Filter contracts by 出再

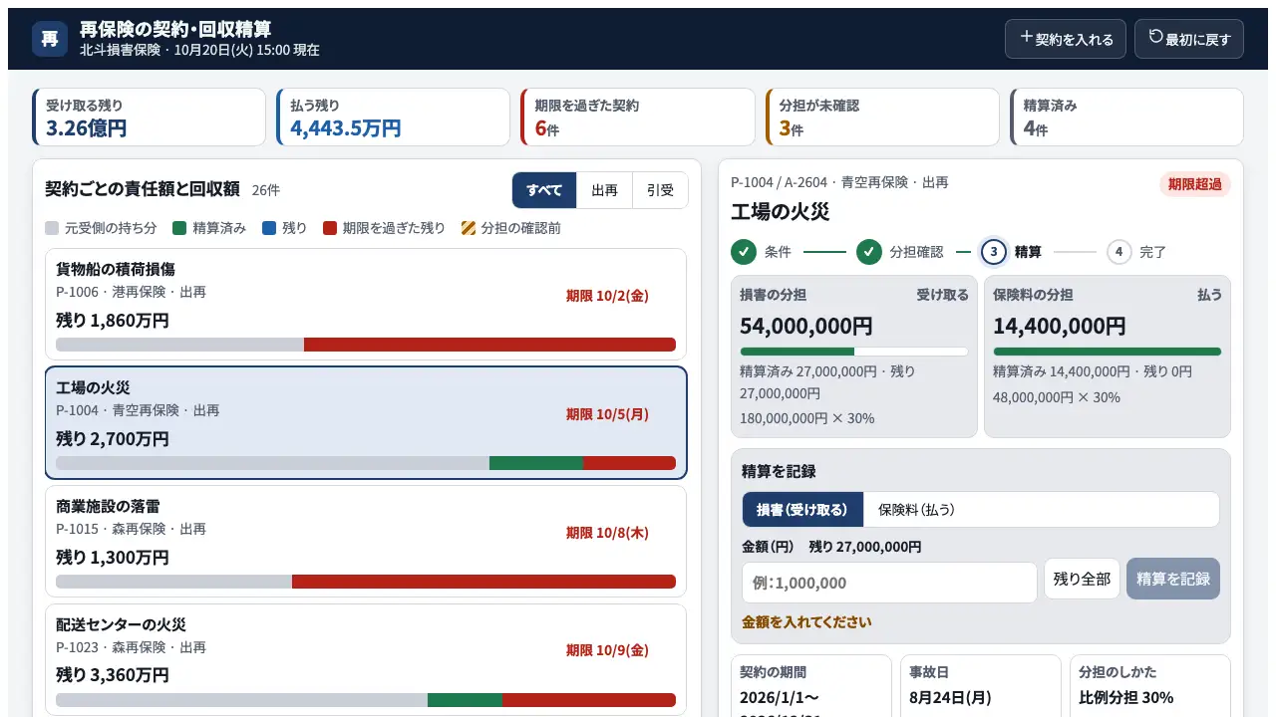pyautogui.click(x=604, y=190)
